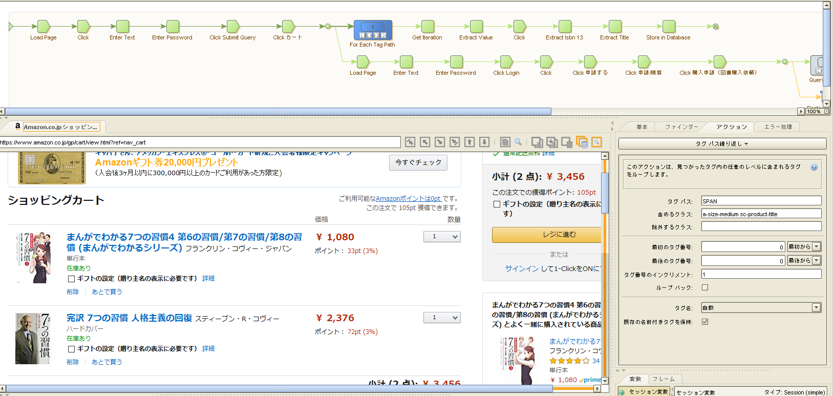Click the 含めるクラス input field
Image resolution: width=833 pixels, height=396 pixels.
(x=761, y=214)
